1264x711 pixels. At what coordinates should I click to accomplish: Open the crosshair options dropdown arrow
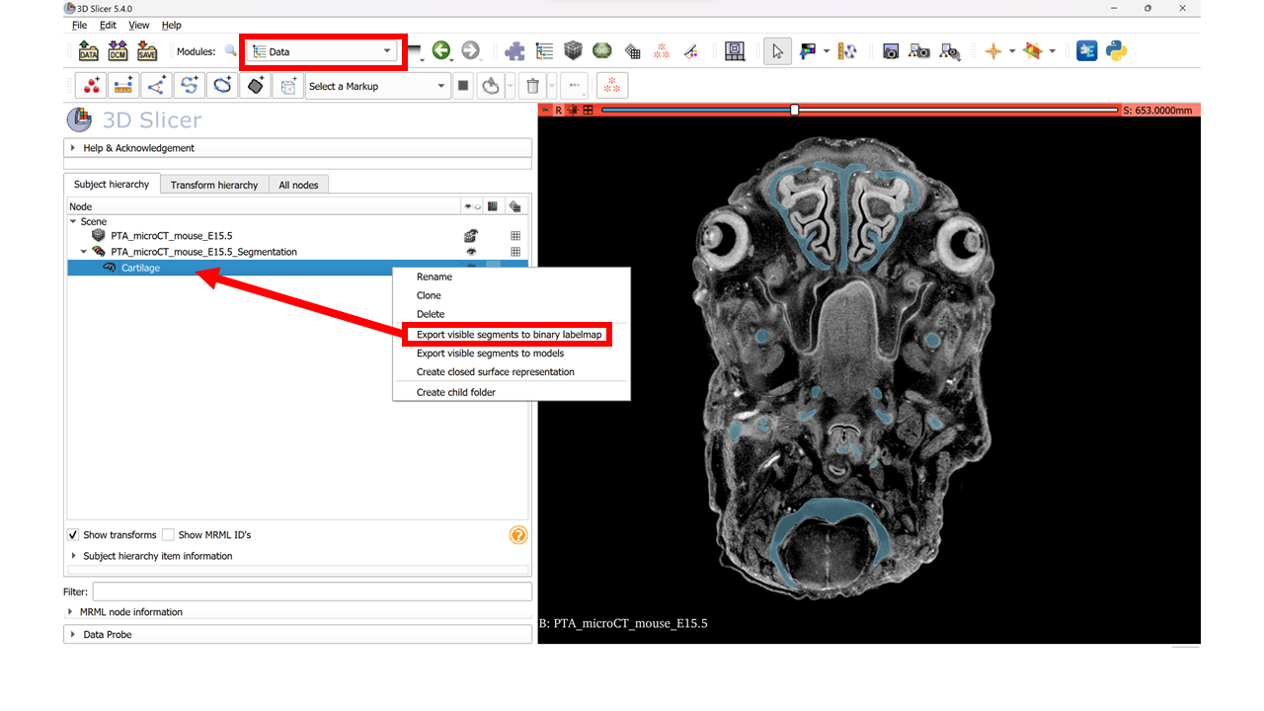coord(1012,51)
